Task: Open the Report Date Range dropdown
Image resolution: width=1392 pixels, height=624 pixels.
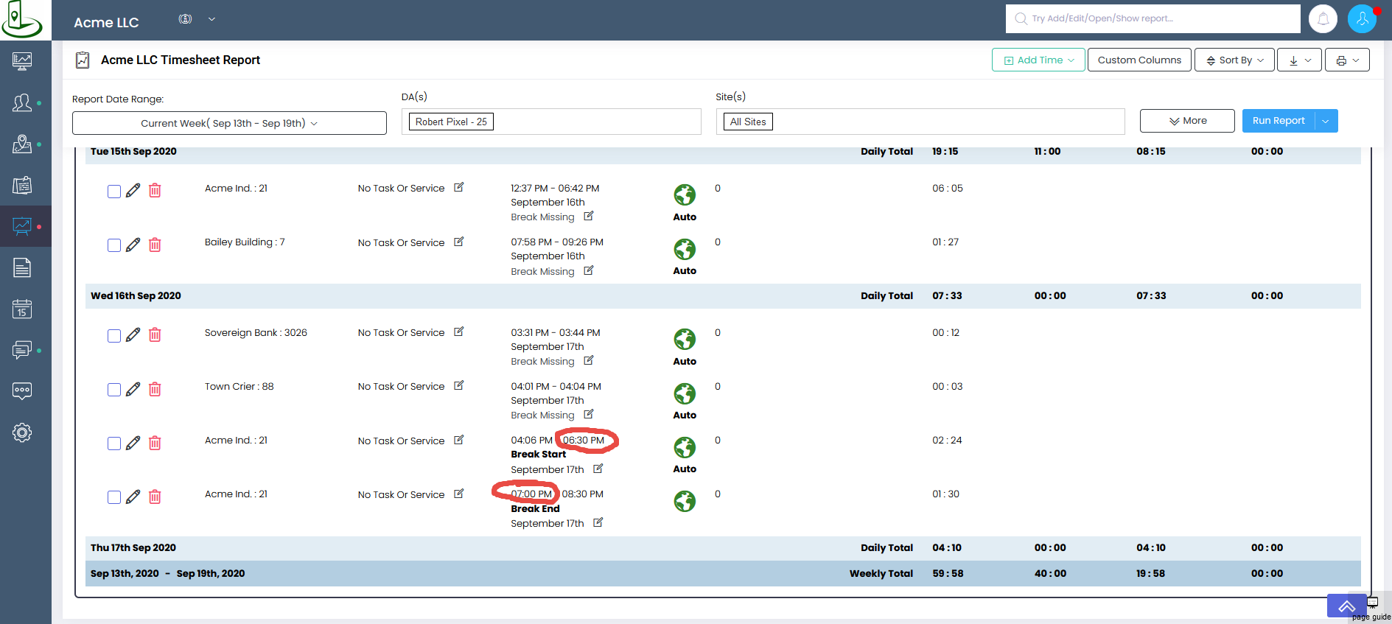Action: [229, 123]
